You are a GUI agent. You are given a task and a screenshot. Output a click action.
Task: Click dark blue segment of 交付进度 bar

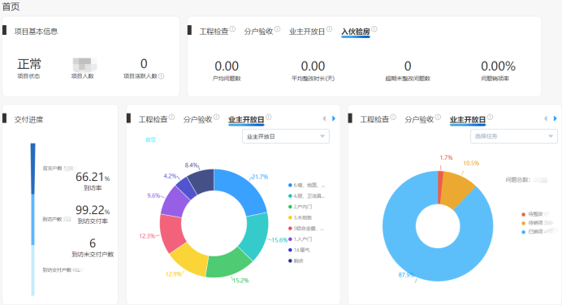tap(32, 169)
